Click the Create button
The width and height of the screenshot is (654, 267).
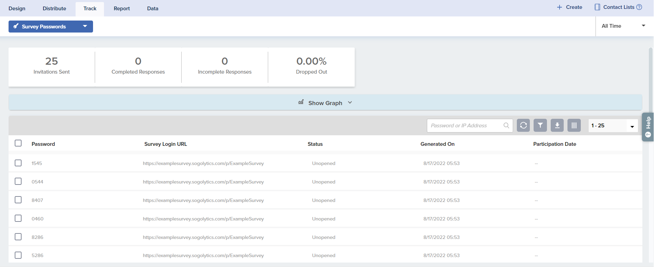(570, 7)
